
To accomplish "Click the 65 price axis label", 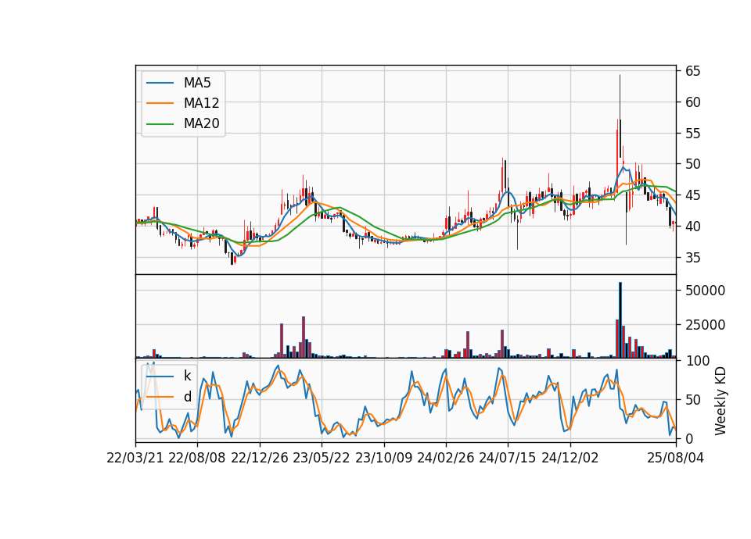I will pos(692,71).
